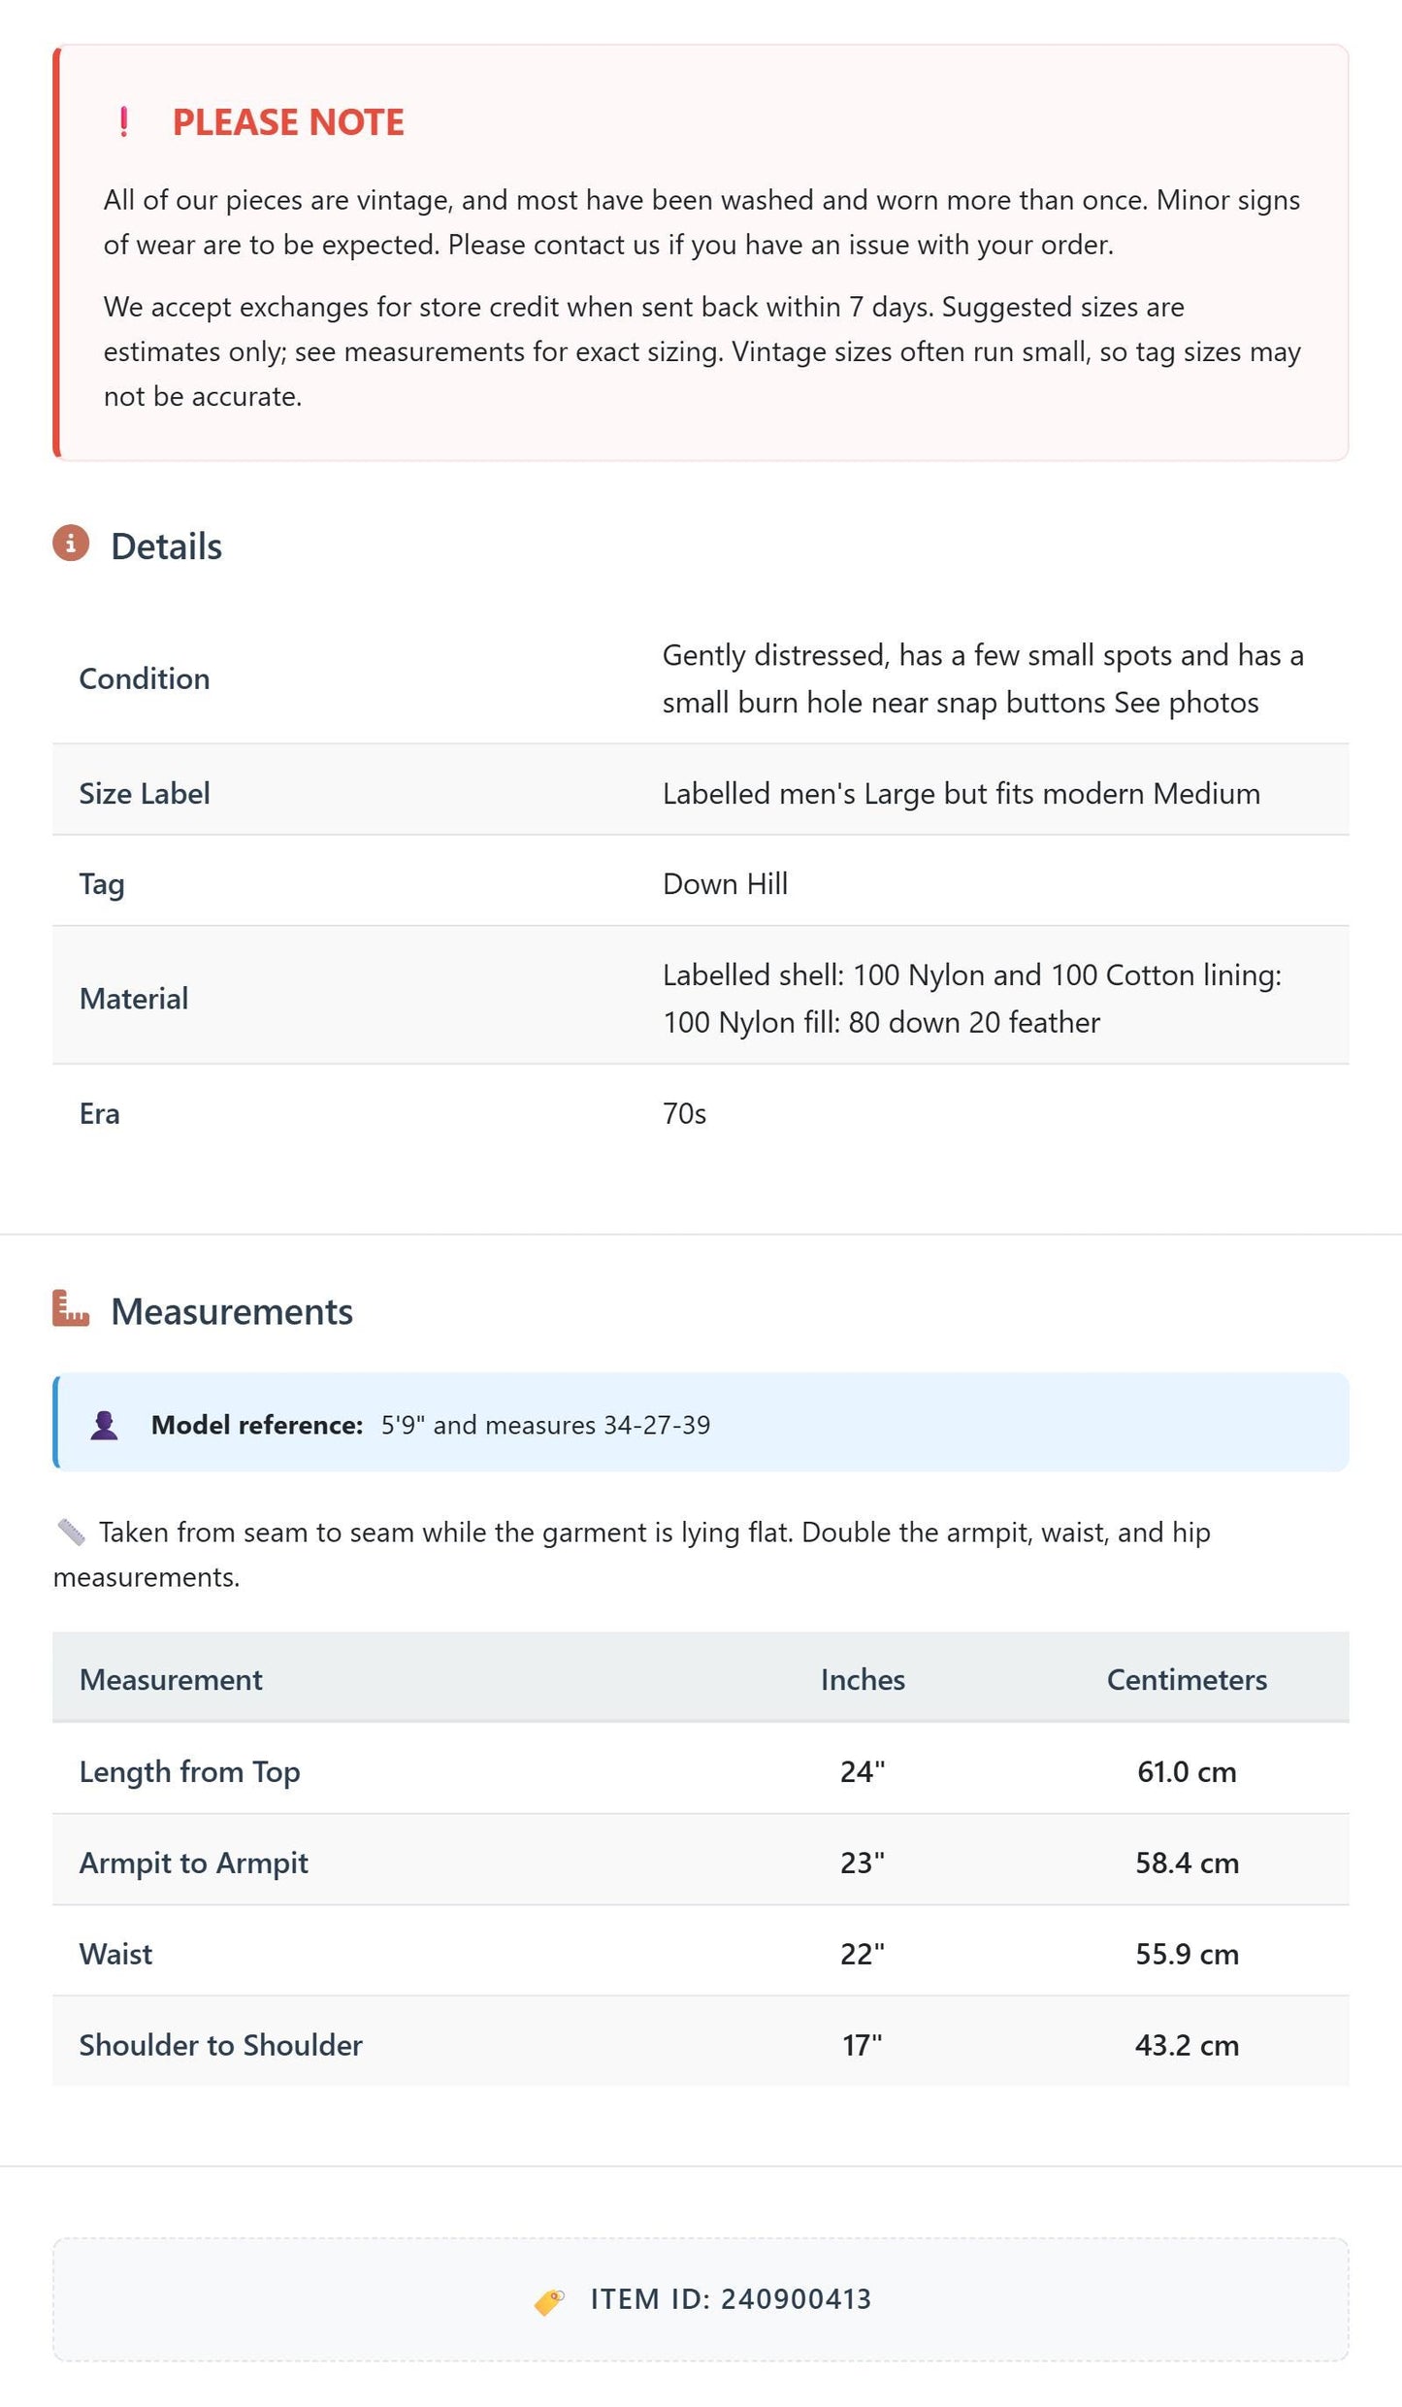Click the Model reference label
Screen dimensions: 1402x2407
[x=257, y=1425]
